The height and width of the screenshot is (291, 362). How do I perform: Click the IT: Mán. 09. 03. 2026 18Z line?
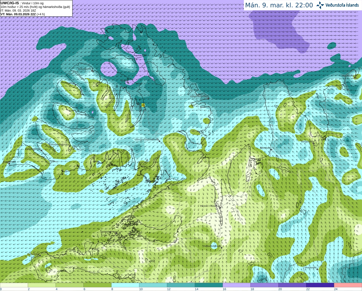[x=18, y=10]
